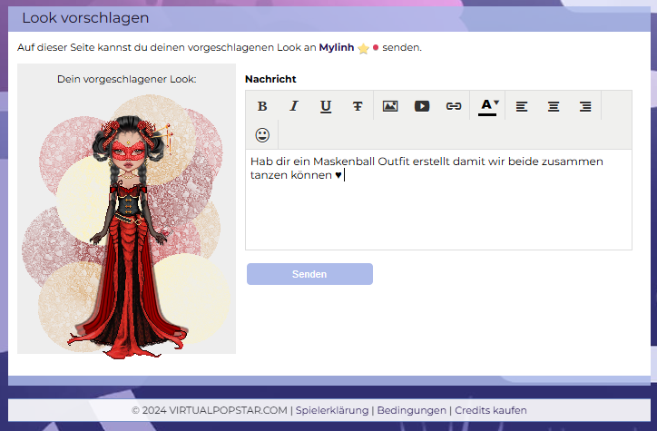The height and width of the screenshot is (431, 657).
Task: Apply italic formatting to message text
Action: click(294, 106)
